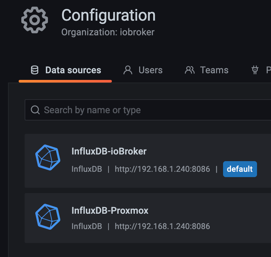Open the Data sources tab

65,70
